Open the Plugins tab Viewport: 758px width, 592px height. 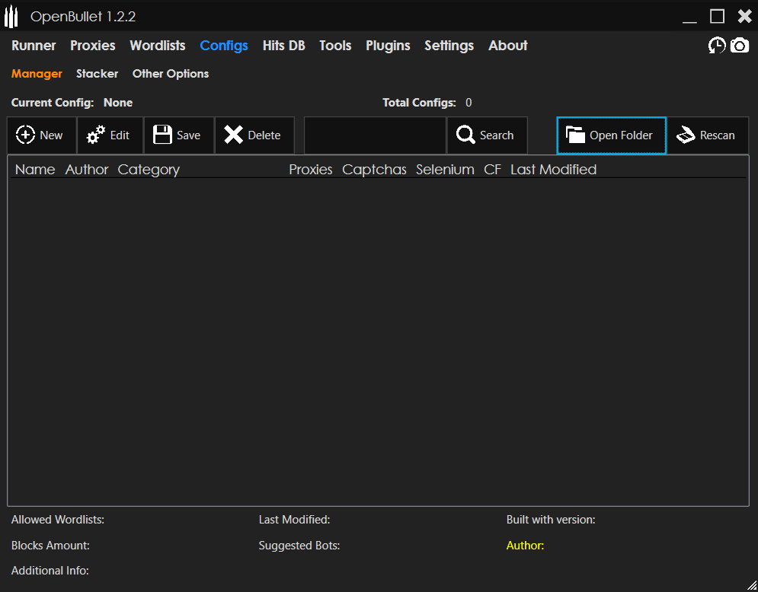pyautogui.click(x=388, y=46)
